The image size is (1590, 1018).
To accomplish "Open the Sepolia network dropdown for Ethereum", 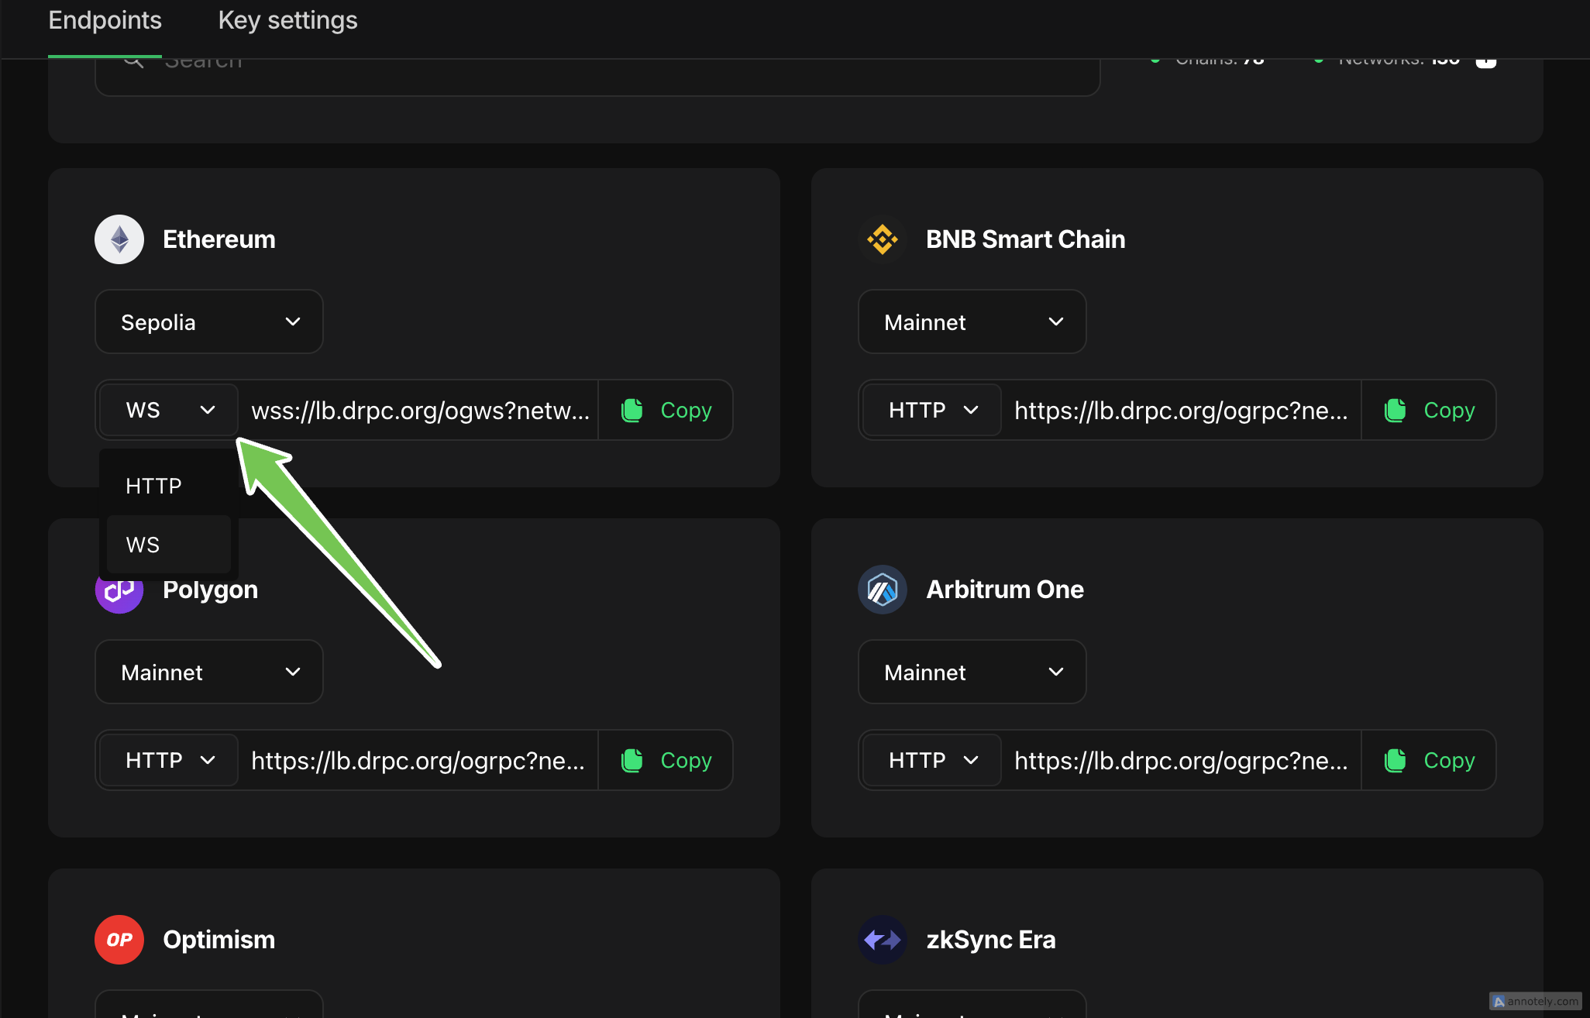I will (209, 322).
